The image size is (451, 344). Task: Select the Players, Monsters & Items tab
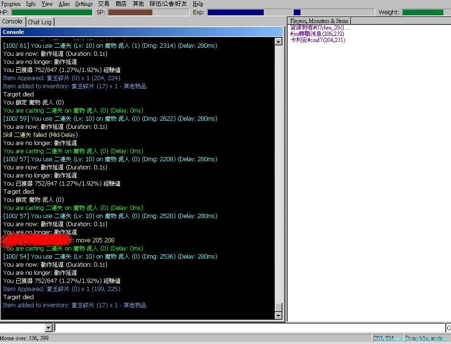pos(319,21)
